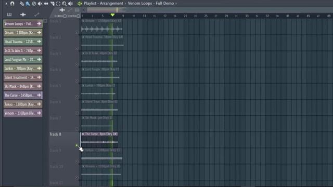Select the In It To Win It picker item
This screenshot has width=333, height=187.
coord(23,50)
